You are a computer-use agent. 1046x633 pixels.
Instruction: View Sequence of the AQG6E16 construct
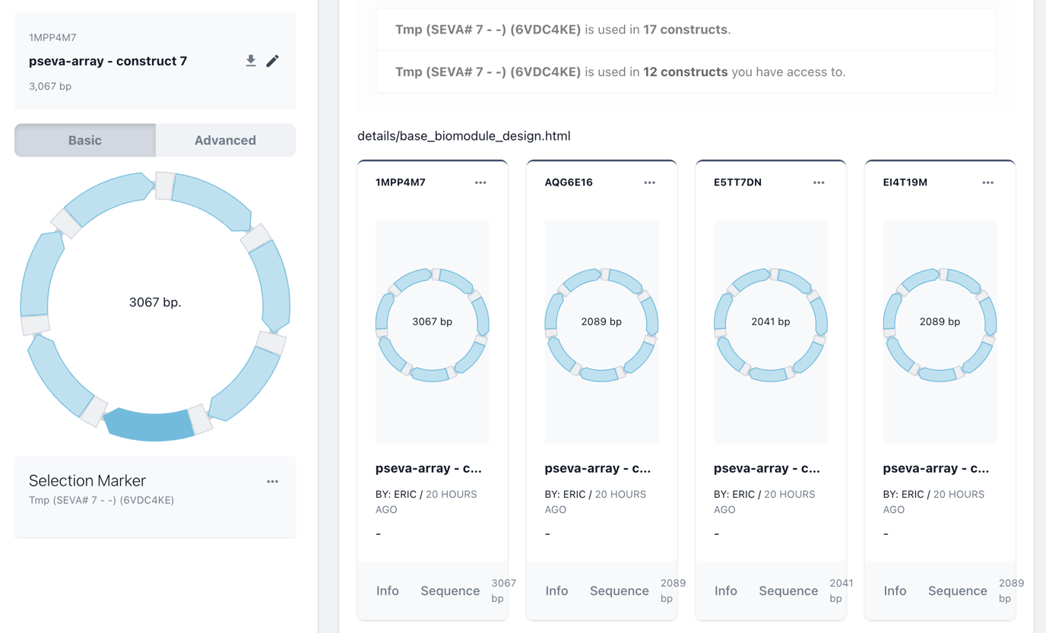coord(619,590)
